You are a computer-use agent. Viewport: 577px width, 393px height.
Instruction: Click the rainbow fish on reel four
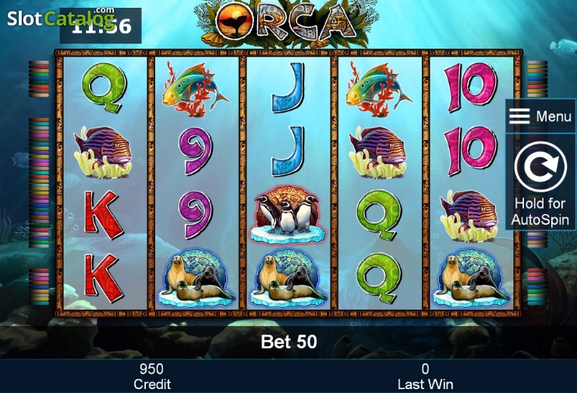pyautogui.click(x=379, y=89)
